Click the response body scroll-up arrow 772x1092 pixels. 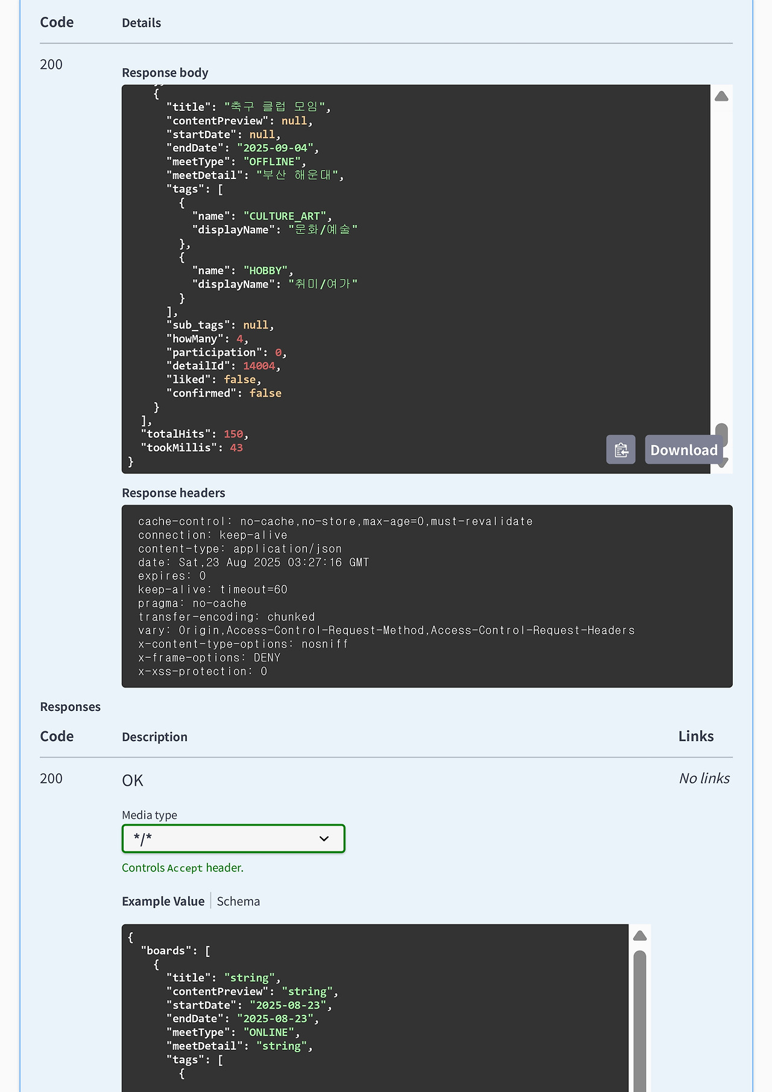[x=721, y=96]
